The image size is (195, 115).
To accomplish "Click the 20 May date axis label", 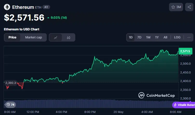I will [x=118, y=112].
